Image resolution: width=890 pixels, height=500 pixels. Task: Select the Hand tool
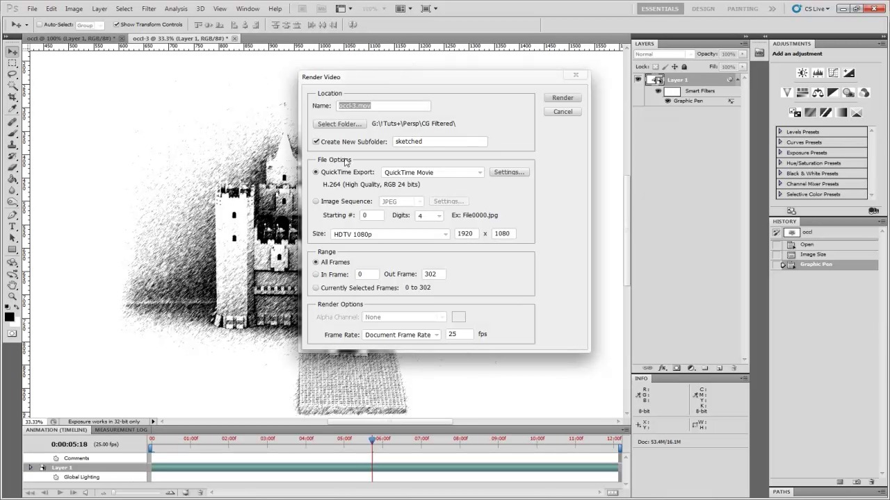click(13, 285)
